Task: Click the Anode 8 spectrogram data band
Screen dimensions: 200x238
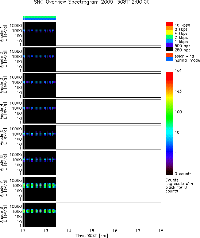Action: (x=40, y=211)
